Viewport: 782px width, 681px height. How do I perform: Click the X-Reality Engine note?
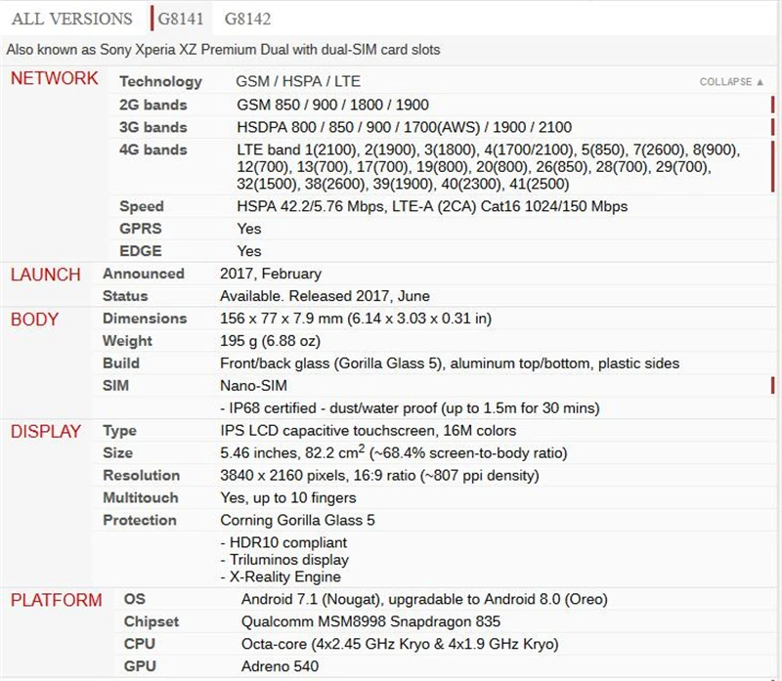[x=281, y=576]
